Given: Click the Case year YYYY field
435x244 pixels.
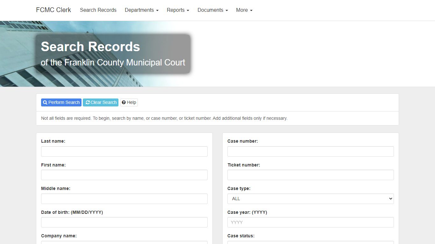Looking at the screenshot, I should pos(310,222).
